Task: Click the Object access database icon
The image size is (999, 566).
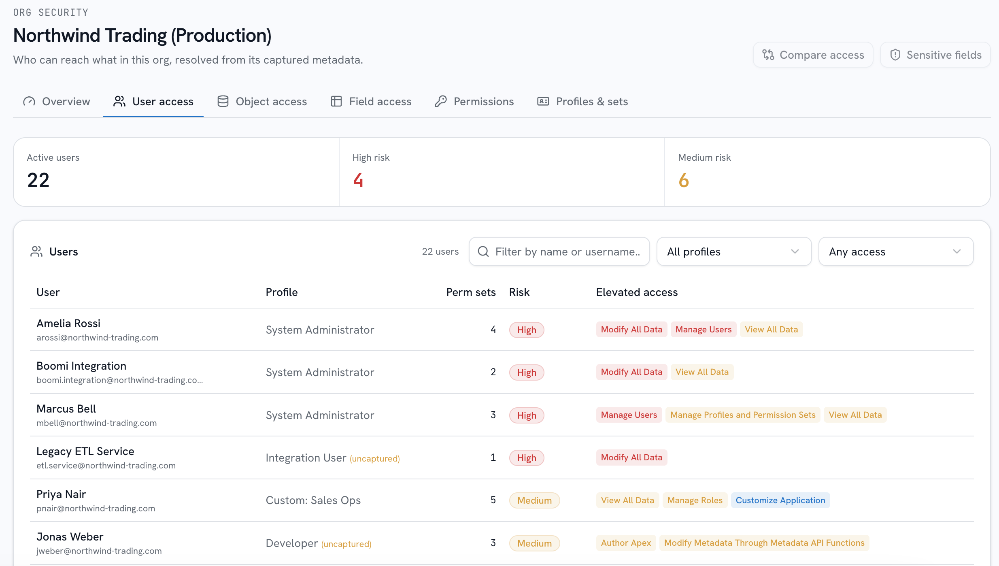Action: 223,101
